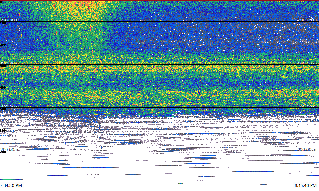Screen dimensions: 319x191
Task: Click the bold 100 depth gridline label
Action: pyautogui.click(x=3, y=23)
